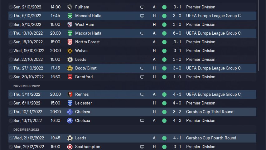266x150 pixels.
Task: Click the Leicester club badge
Action: [x=70, y=103]
